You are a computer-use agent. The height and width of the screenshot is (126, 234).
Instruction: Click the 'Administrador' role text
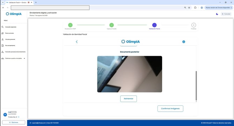coord(12,114)
